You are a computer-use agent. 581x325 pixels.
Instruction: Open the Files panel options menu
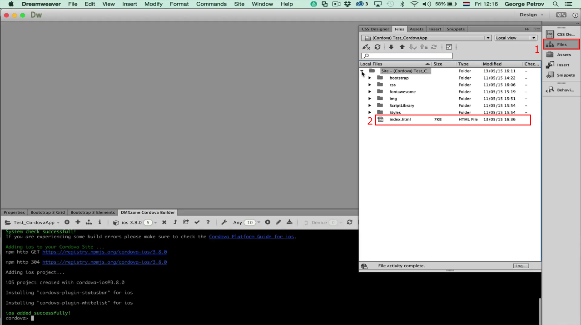click(537, 29)
